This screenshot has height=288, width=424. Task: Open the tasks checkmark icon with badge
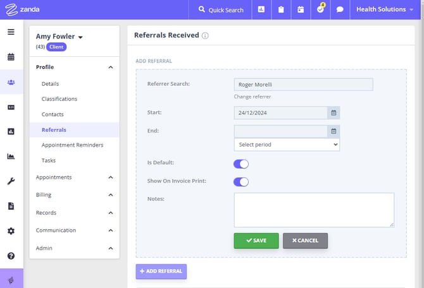(x=320, y=9)
